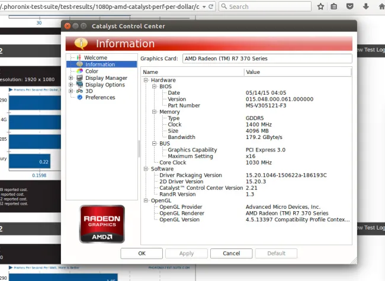Click the 3D settings icon
The image size is (385, 281).
(79, 91)
